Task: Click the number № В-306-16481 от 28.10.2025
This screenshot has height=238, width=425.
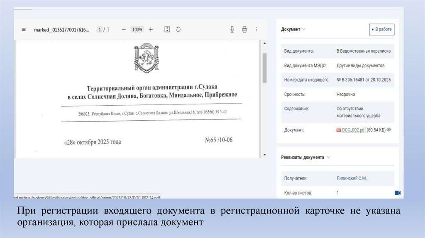Action: (x=364, y=80)
